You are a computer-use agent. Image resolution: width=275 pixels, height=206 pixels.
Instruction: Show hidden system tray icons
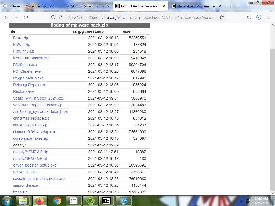coord(241,201)
